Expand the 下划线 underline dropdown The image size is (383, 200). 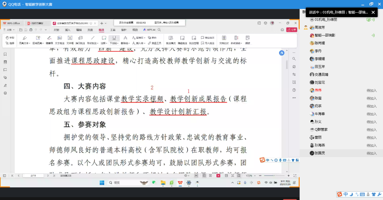pyautogui.click(x=114, y=43)
